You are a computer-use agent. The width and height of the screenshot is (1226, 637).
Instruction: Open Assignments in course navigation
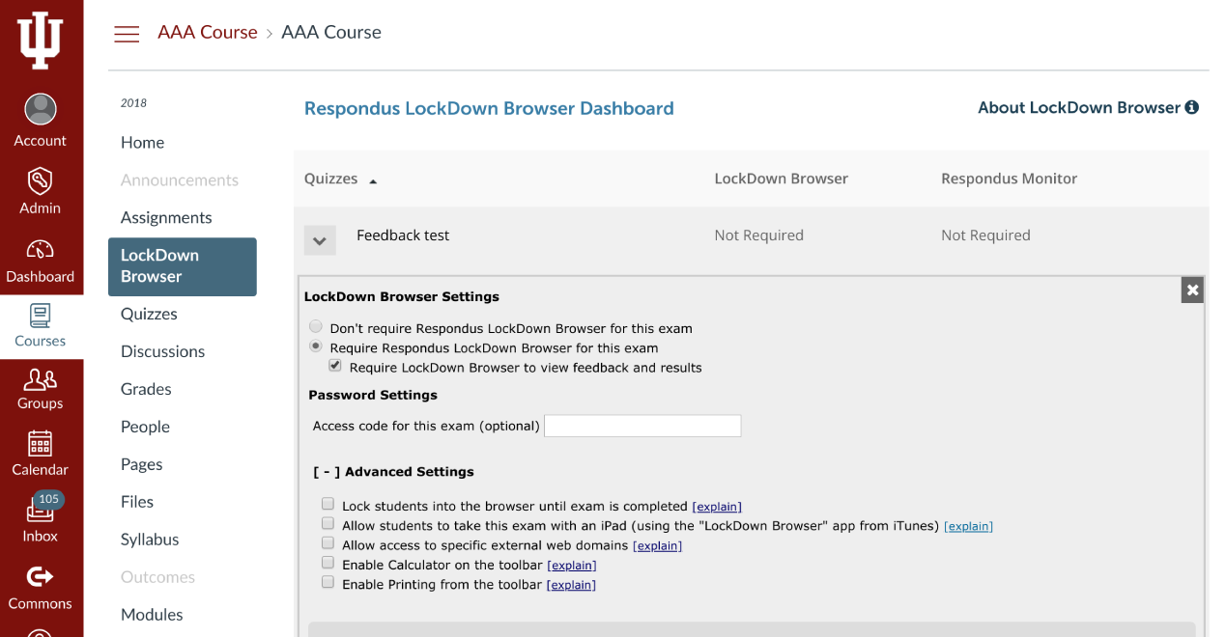click(x=166, y=217)
